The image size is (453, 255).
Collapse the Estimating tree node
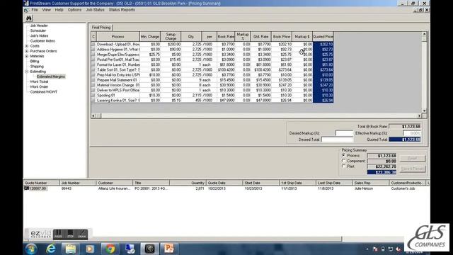(27, 72)
